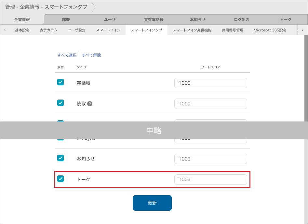Click the すべて解除 link
This screenshot has width=308, height=224.
91,55
